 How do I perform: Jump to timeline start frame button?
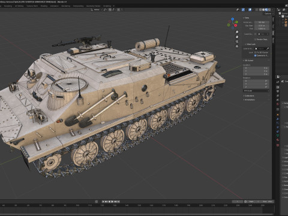click(103, 202)
